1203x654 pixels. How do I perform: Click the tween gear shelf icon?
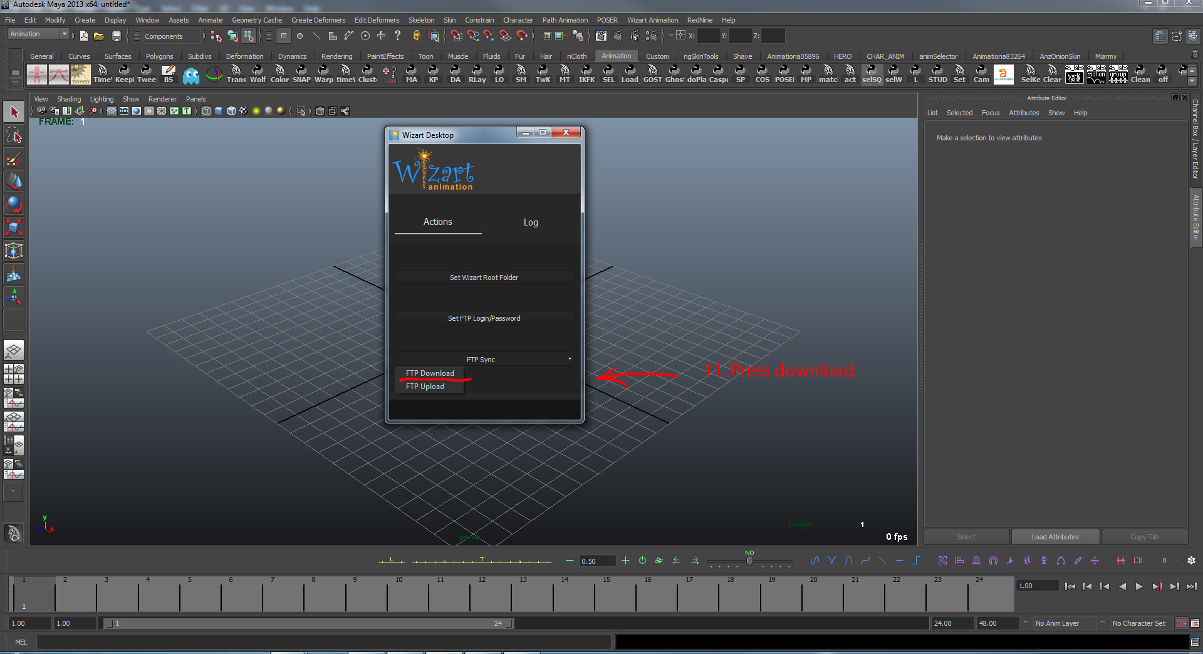pos(81,75)
